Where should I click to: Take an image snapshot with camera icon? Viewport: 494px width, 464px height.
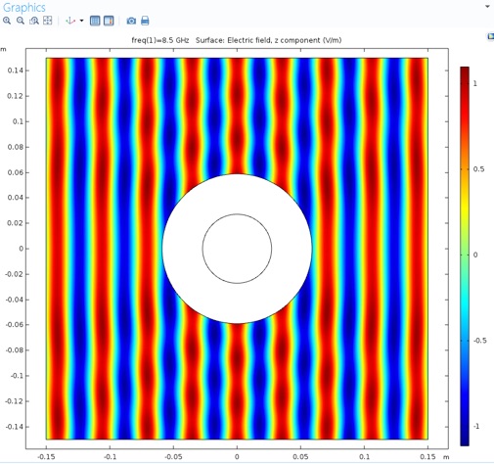[x=131, y=21]
